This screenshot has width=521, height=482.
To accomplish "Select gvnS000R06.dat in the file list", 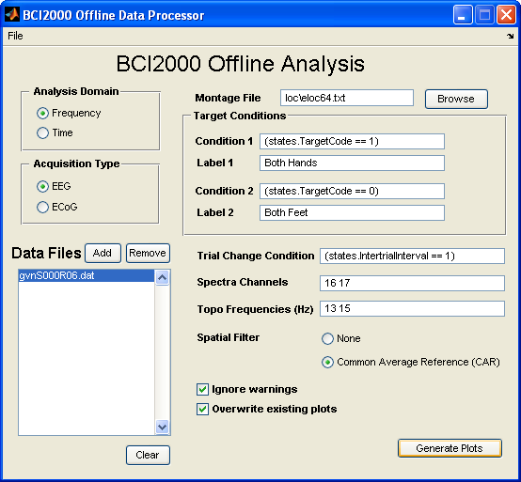I will pyautogui.click(x=87, y=275).
